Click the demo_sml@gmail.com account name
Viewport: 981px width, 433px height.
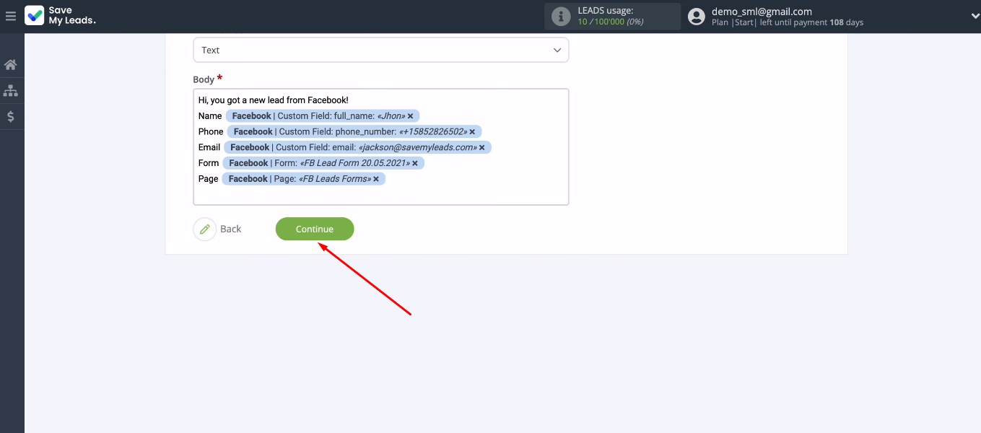pyautogui.click(x=762, y=12)
